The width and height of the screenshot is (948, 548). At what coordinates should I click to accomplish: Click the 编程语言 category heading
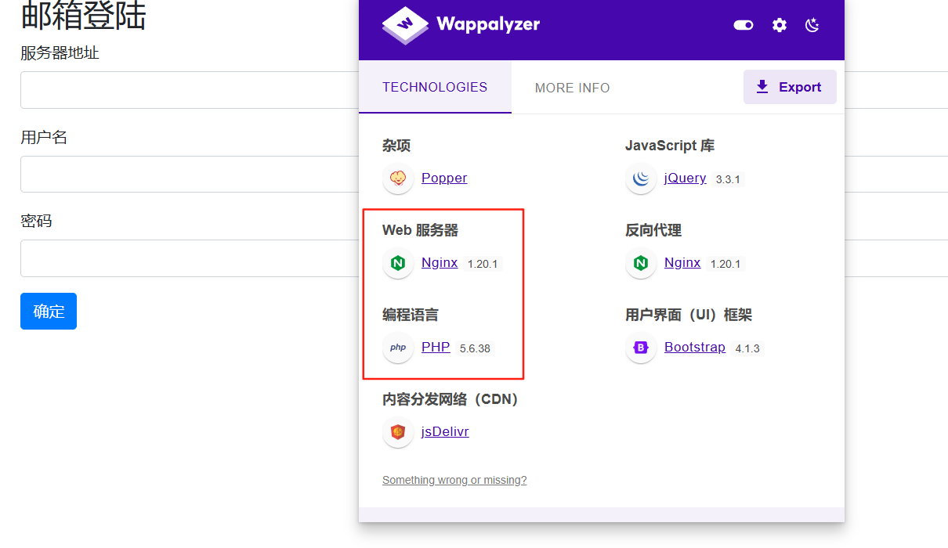pos(411,315)
